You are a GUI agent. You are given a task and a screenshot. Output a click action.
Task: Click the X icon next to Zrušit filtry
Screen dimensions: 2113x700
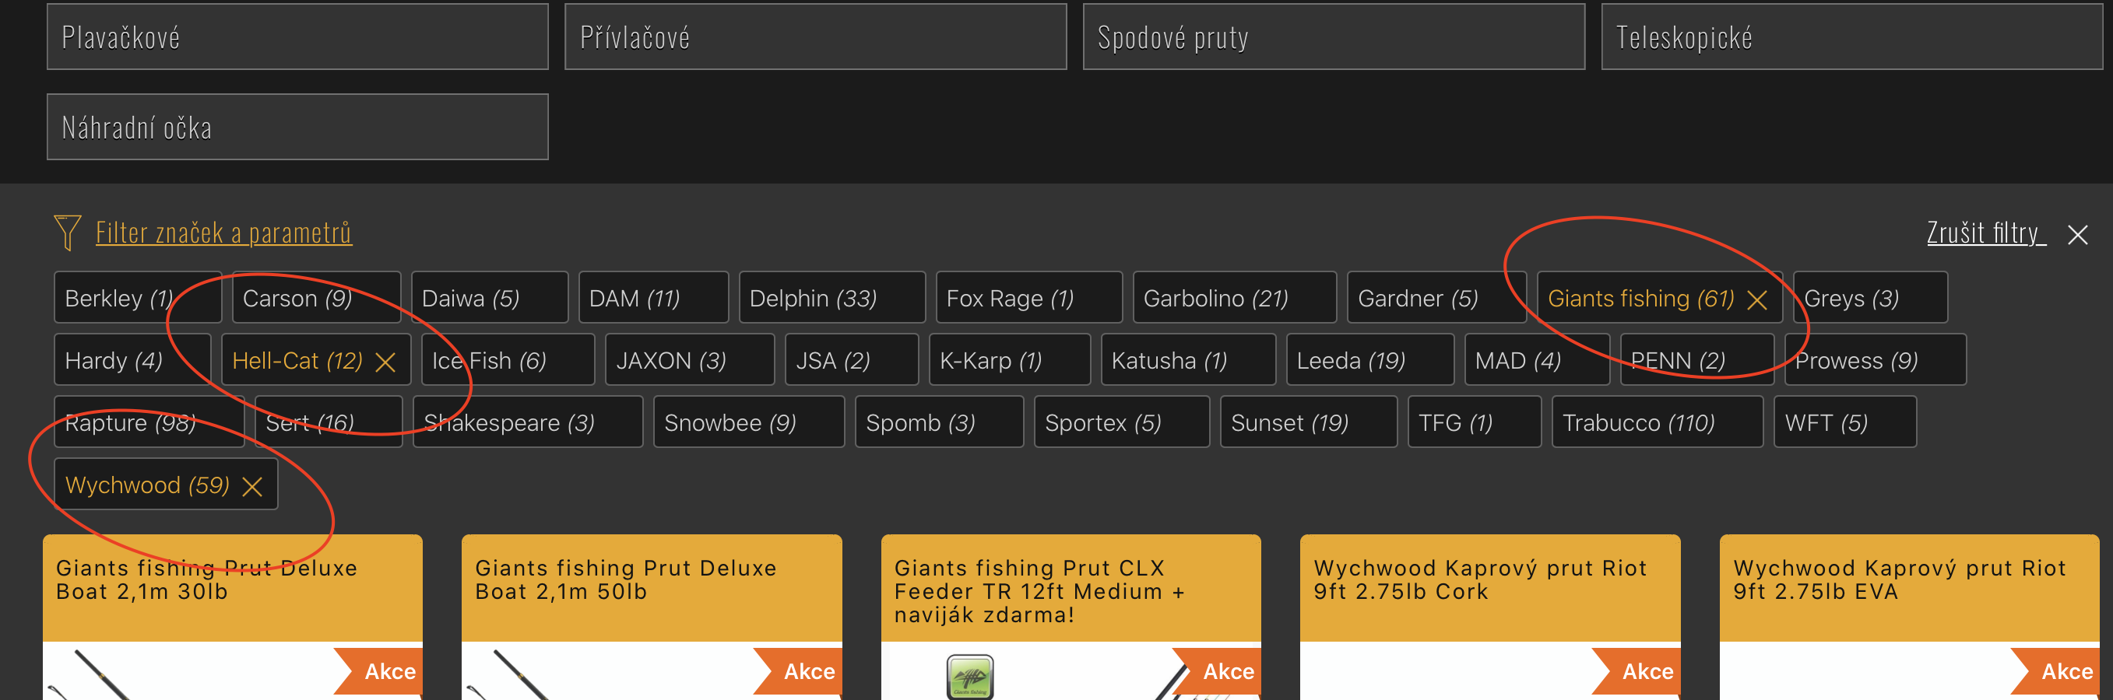(x=2077, y=235)
